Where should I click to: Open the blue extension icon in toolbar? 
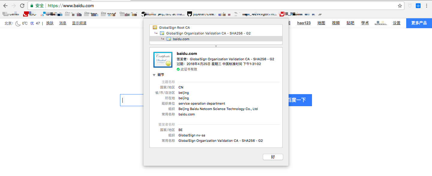(418, 6)
